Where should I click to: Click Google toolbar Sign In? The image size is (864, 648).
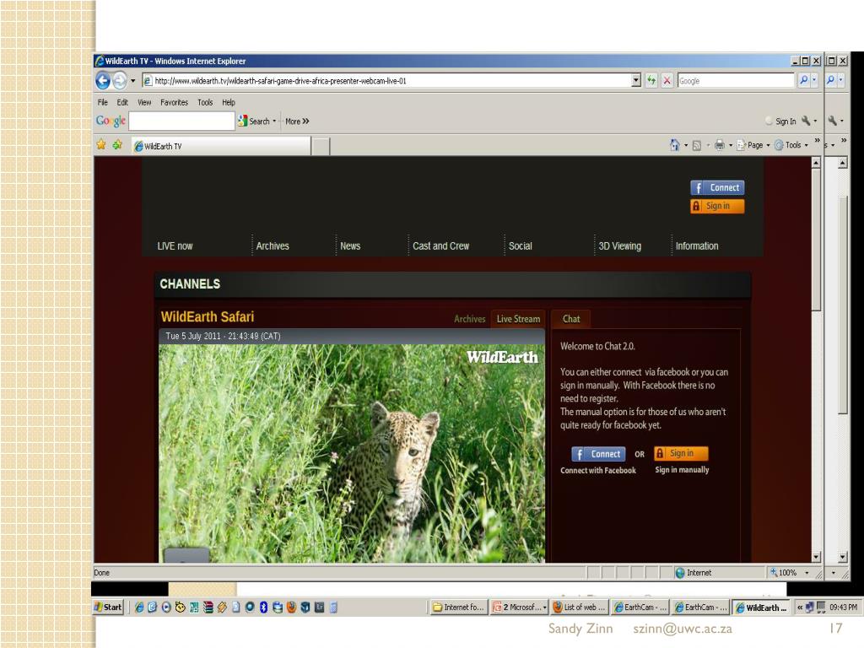point(780,121)
